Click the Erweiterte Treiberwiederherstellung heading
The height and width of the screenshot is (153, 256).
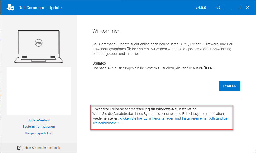144,109
